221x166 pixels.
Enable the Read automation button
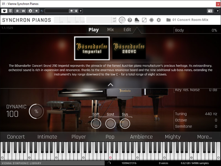[17, 11]
